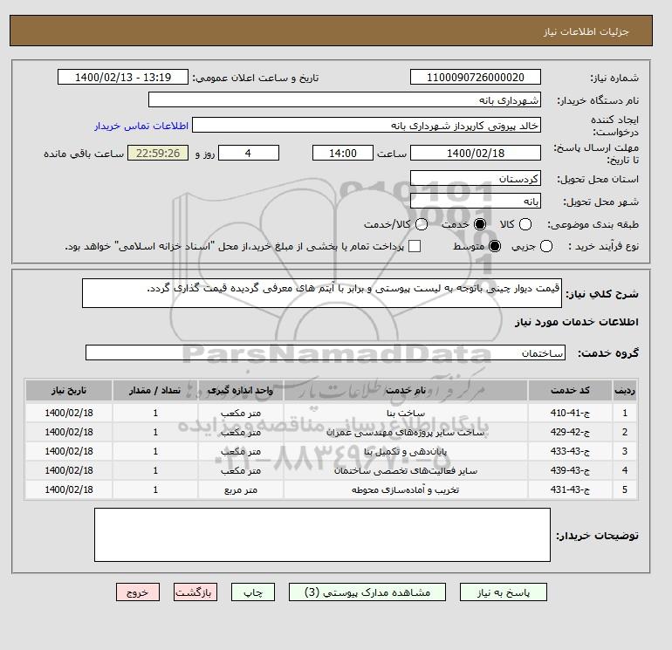
Task: Click the delivery city field بانه
Action: pos(476,201)
